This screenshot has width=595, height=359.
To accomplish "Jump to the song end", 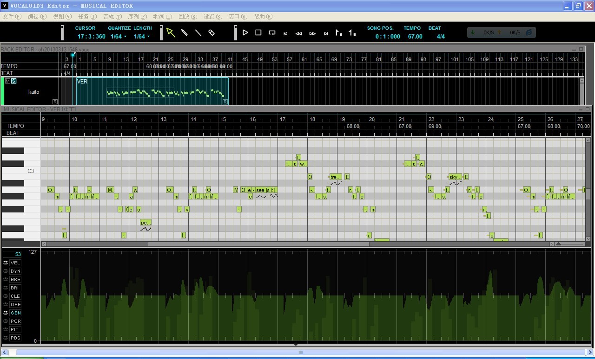I will pos(326,33).
